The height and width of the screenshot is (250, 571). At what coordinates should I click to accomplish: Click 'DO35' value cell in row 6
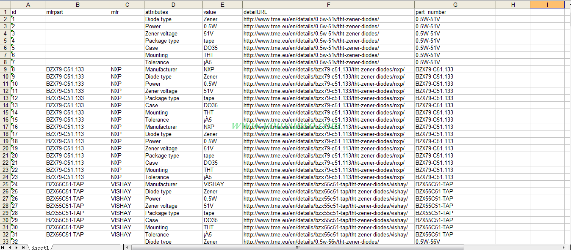(x=222, y=48)
